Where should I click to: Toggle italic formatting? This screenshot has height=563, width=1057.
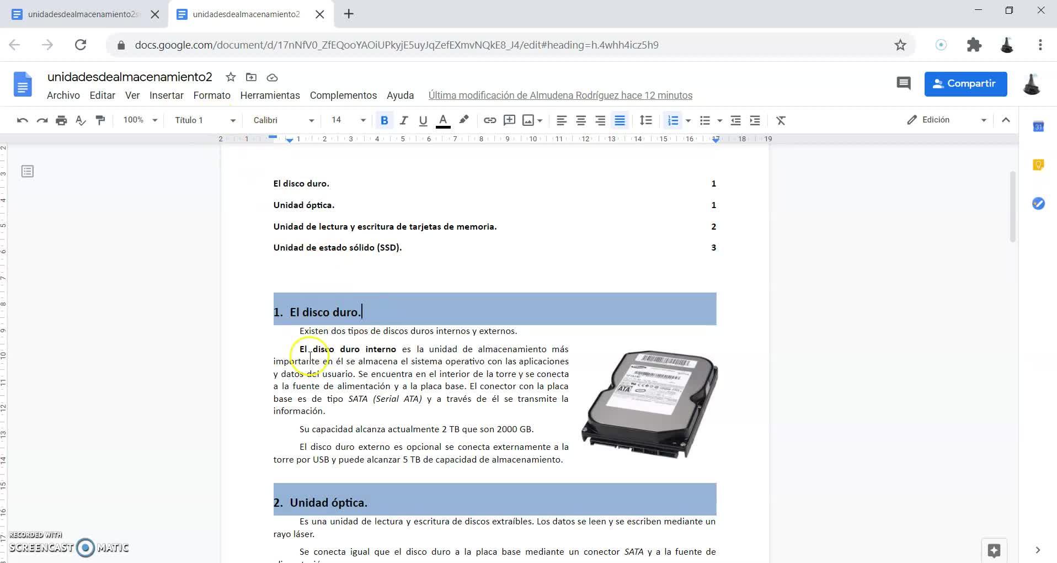coord(404,120)
